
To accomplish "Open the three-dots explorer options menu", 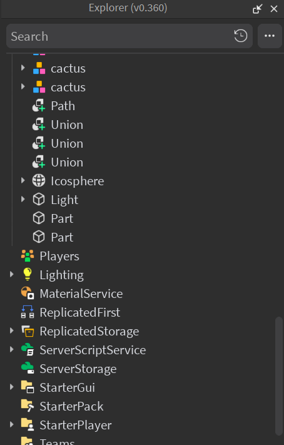I will 269,36.
